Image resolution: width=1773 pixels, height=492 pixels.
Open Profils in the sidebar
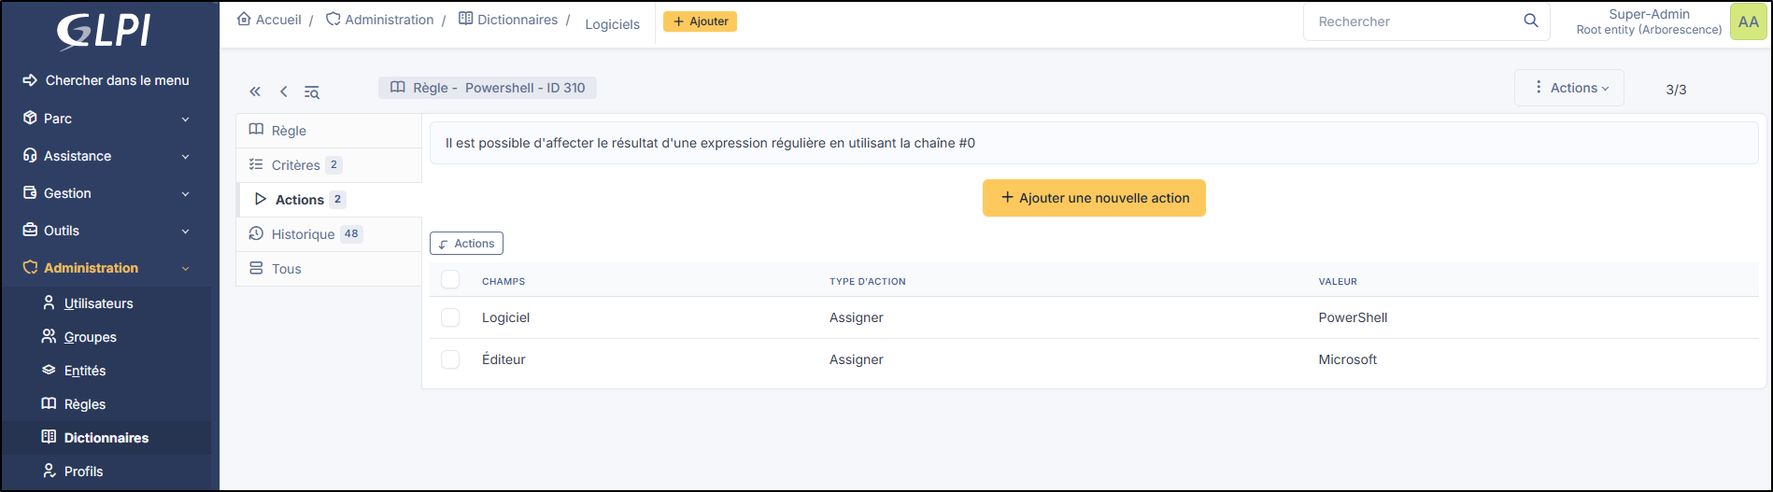pyautogui.click(x=83, y=471)
